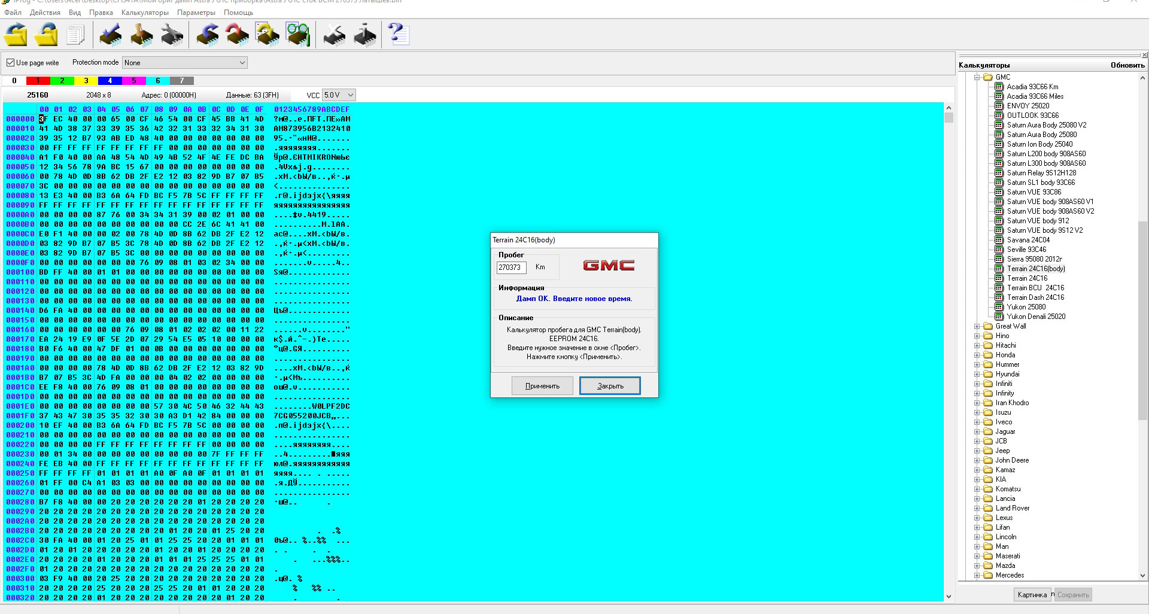Expand the Hyundai folder
The width and height of the screenshot is (1149, 614).
[x=977, y=374]
